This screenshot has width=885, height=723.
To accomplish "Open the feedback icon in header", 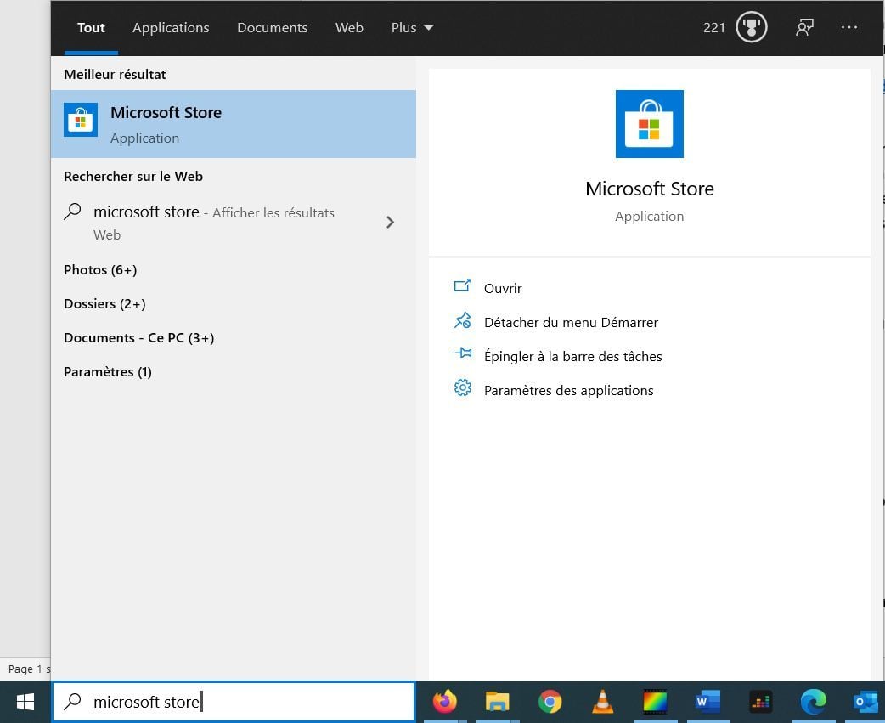I will 803,27.
